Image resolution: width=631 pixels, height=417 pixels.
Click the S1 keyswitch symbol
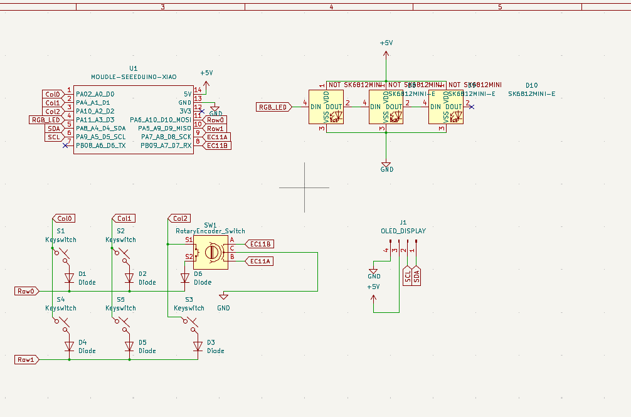click(61, 257)
